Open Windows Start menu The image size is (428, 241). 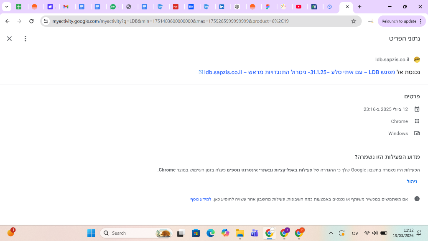tap(91, 233)
